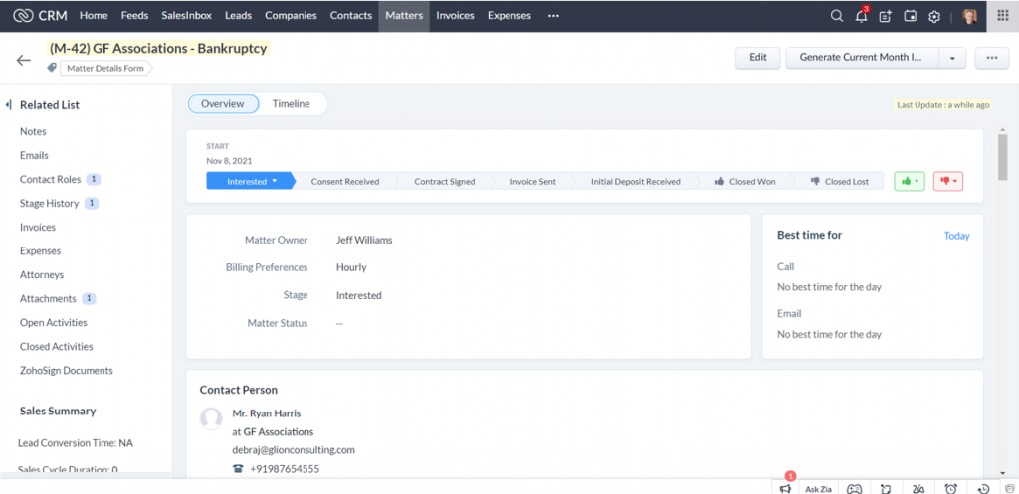
Task: Open Open Activities in Related List
Action: [x=54, y=323]
